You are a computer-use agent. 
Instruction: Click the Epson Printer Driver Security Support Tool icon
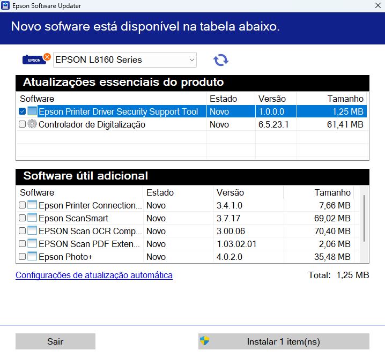tap(32, 111)
